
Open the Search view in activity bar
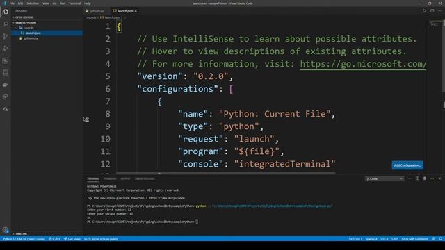6,24
